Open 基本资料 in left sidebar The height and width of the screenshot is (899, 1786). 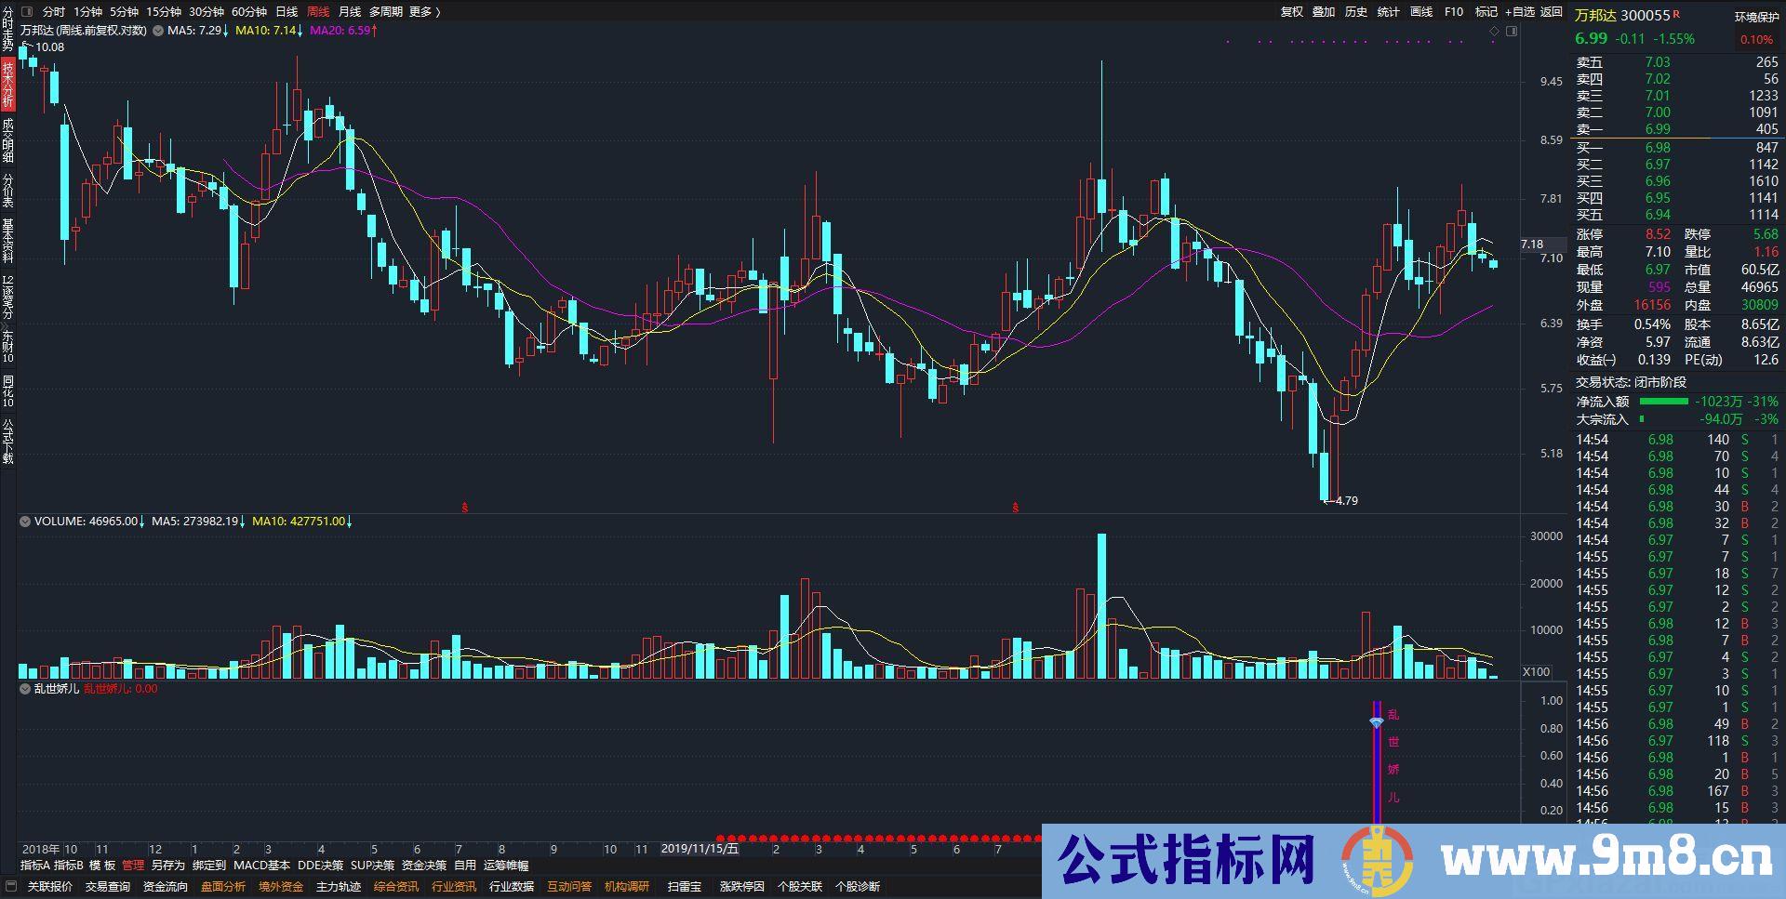click(x=7, y=242)
